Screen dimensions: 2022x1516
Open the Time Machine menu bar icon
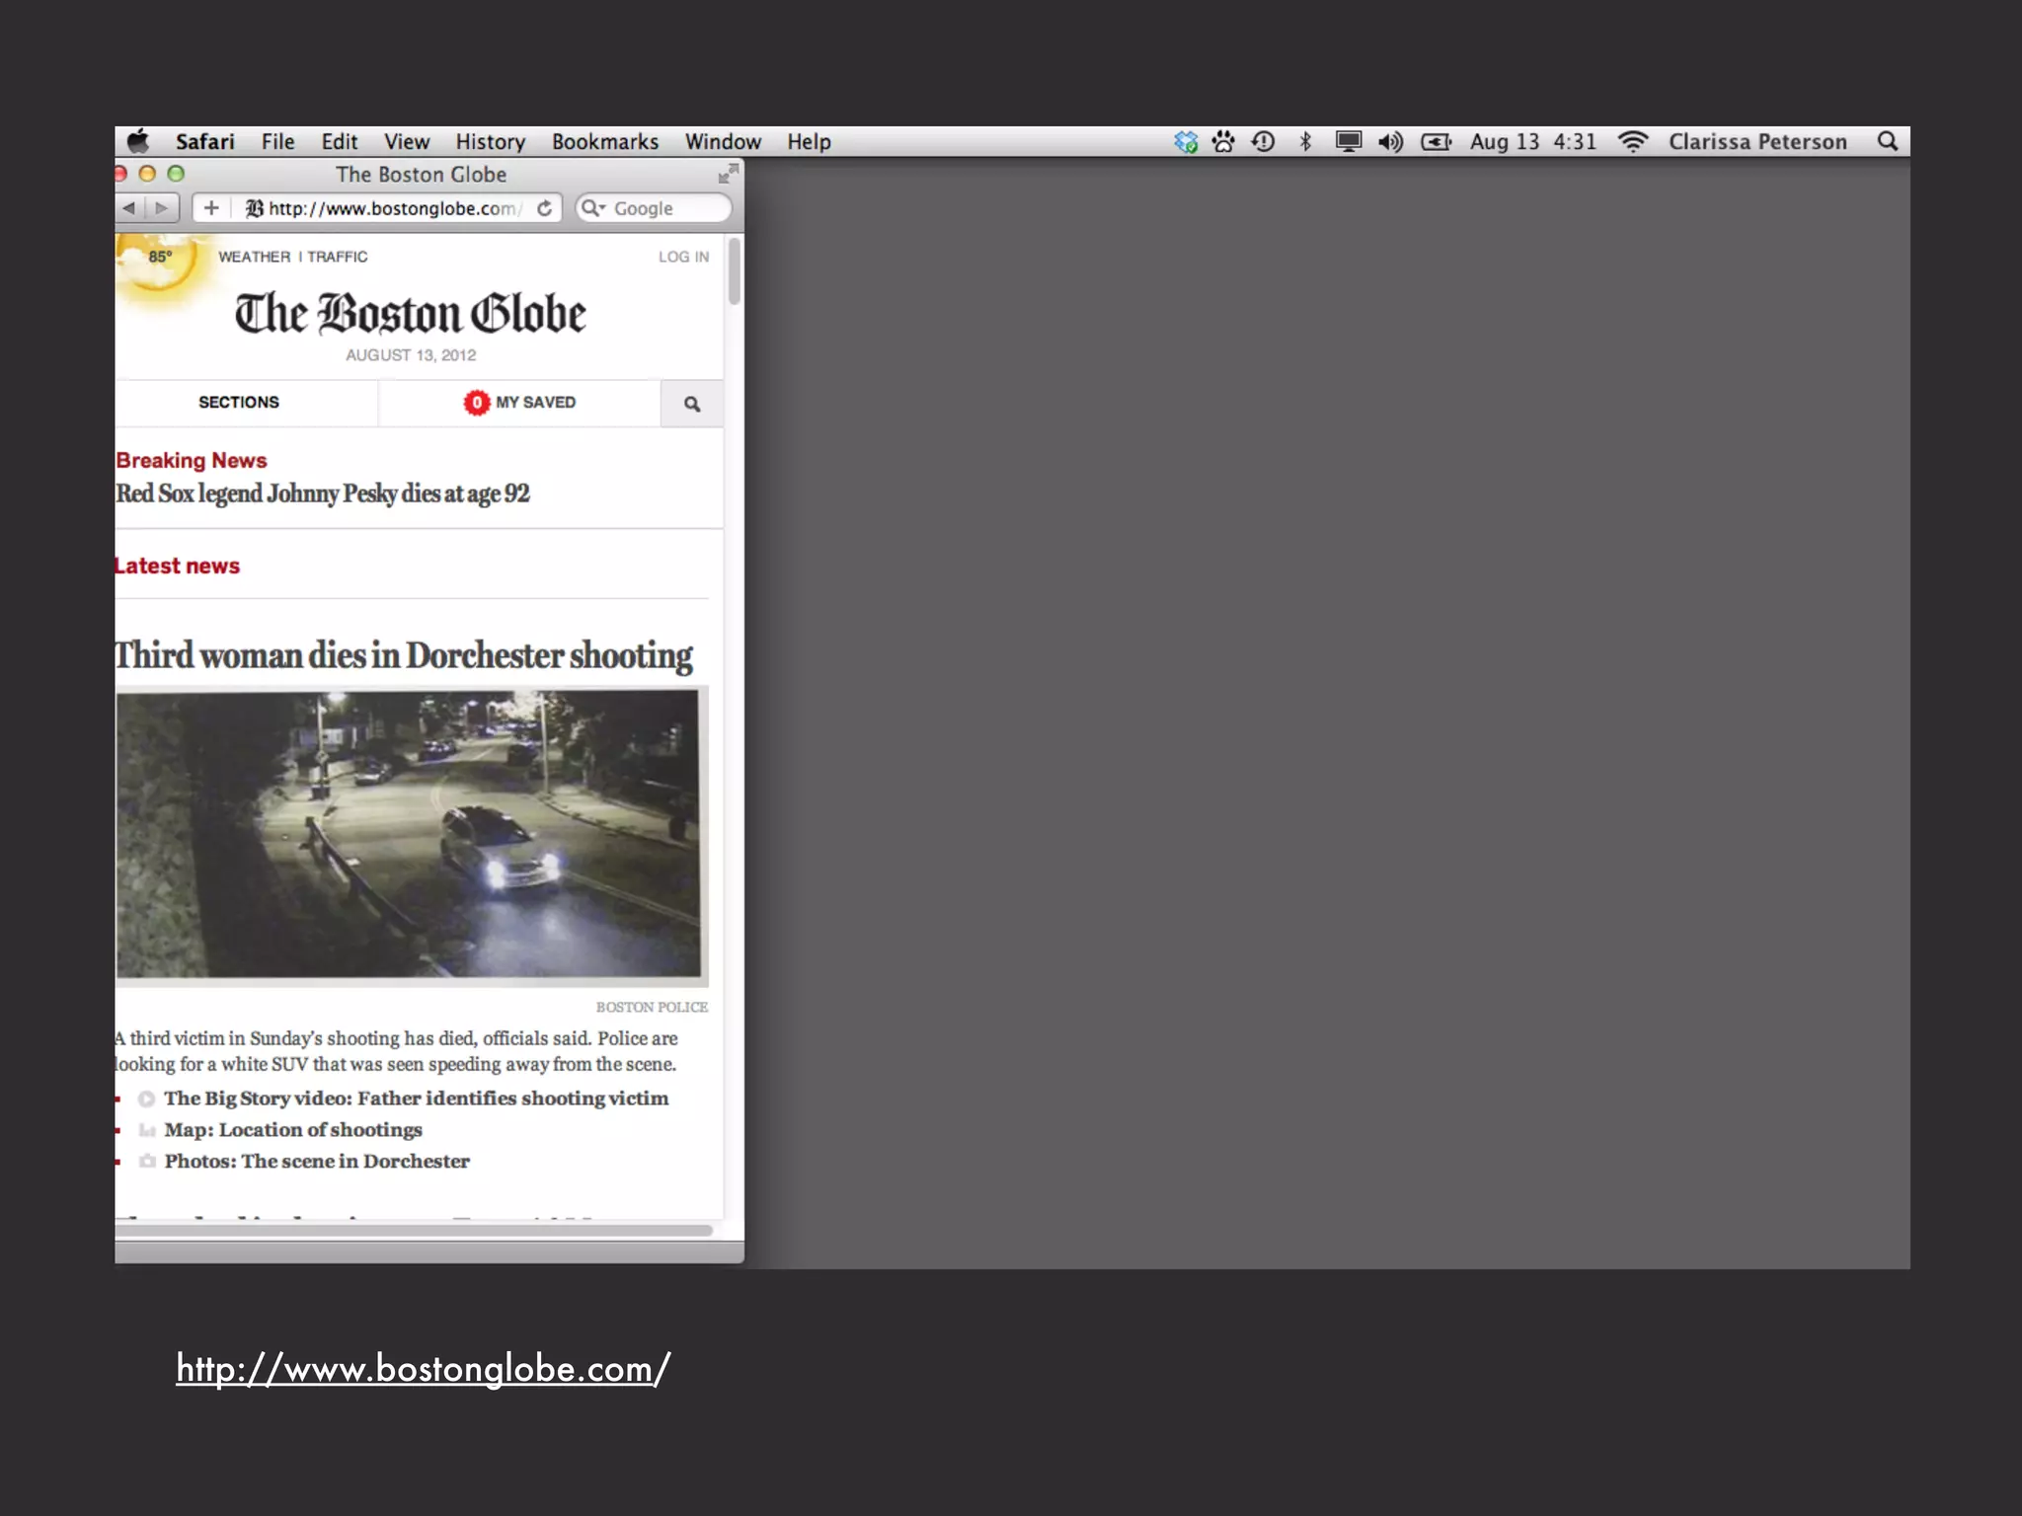(1264, 141)
